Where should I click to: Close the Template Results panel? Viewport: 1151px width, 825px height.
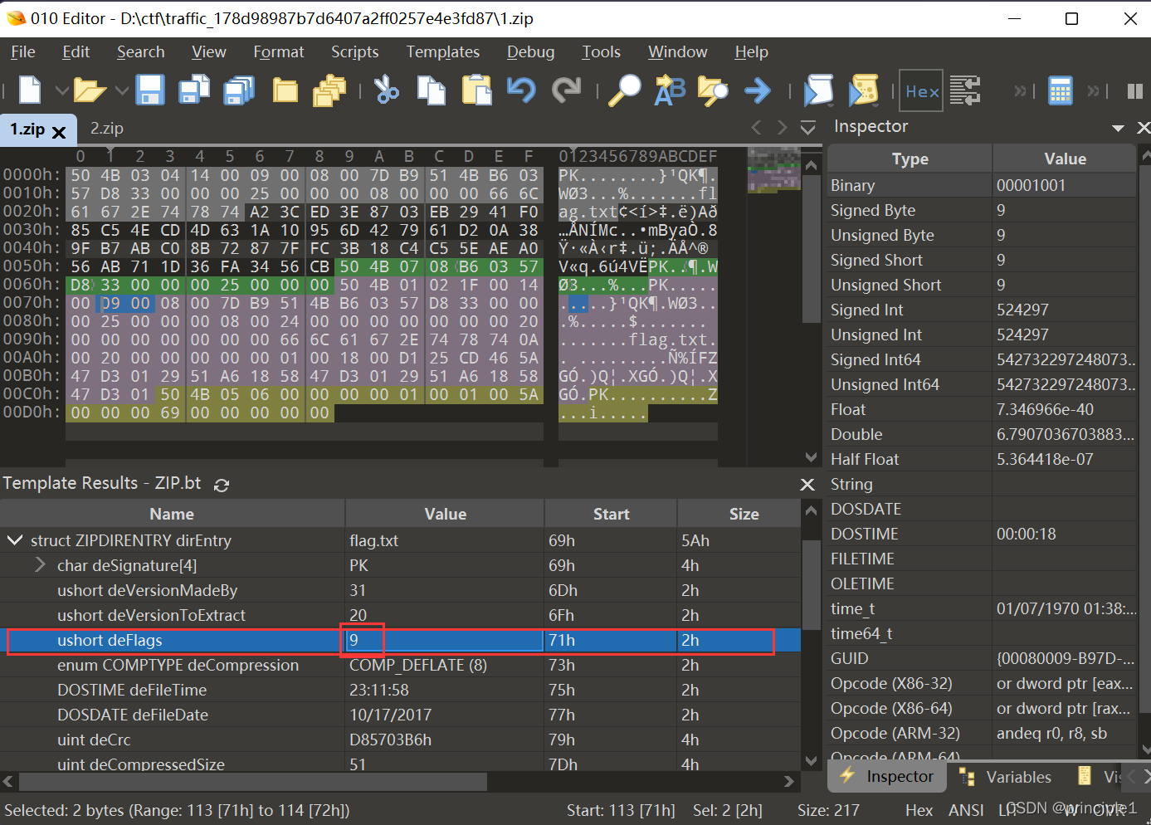click(807, 484)
